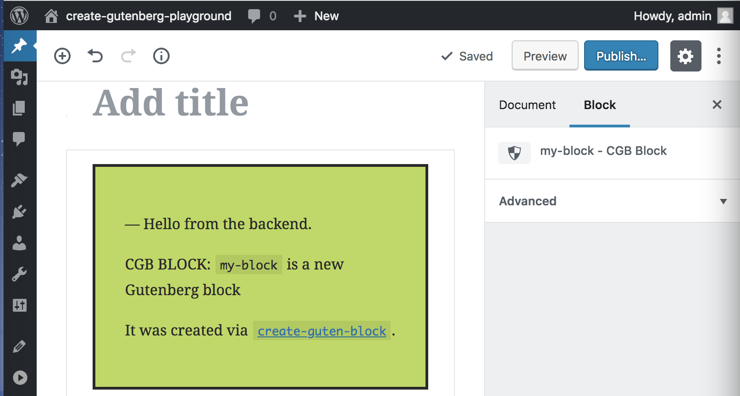Select the Block tab
Screen dimensions: 740x396
600,105
